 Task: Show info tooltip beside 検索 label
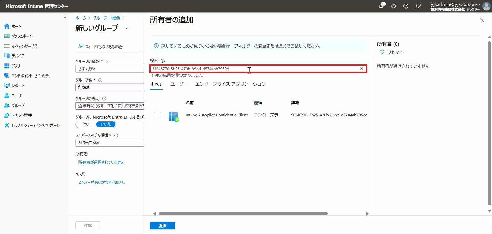(x=163, y=61)
